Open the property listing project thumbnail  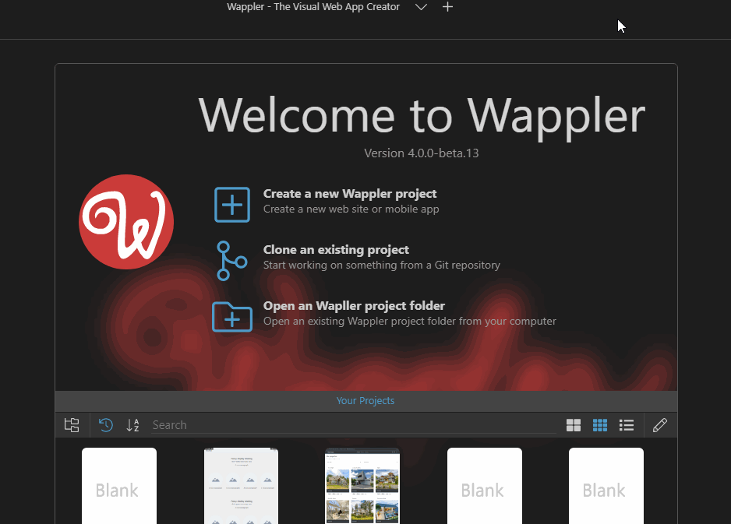pyautogui.click(x=362, y=486)
